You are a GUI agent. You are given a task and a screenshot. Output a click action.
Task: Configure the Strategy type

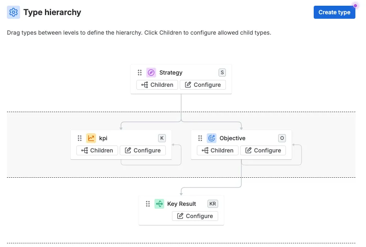coord(203,85)
